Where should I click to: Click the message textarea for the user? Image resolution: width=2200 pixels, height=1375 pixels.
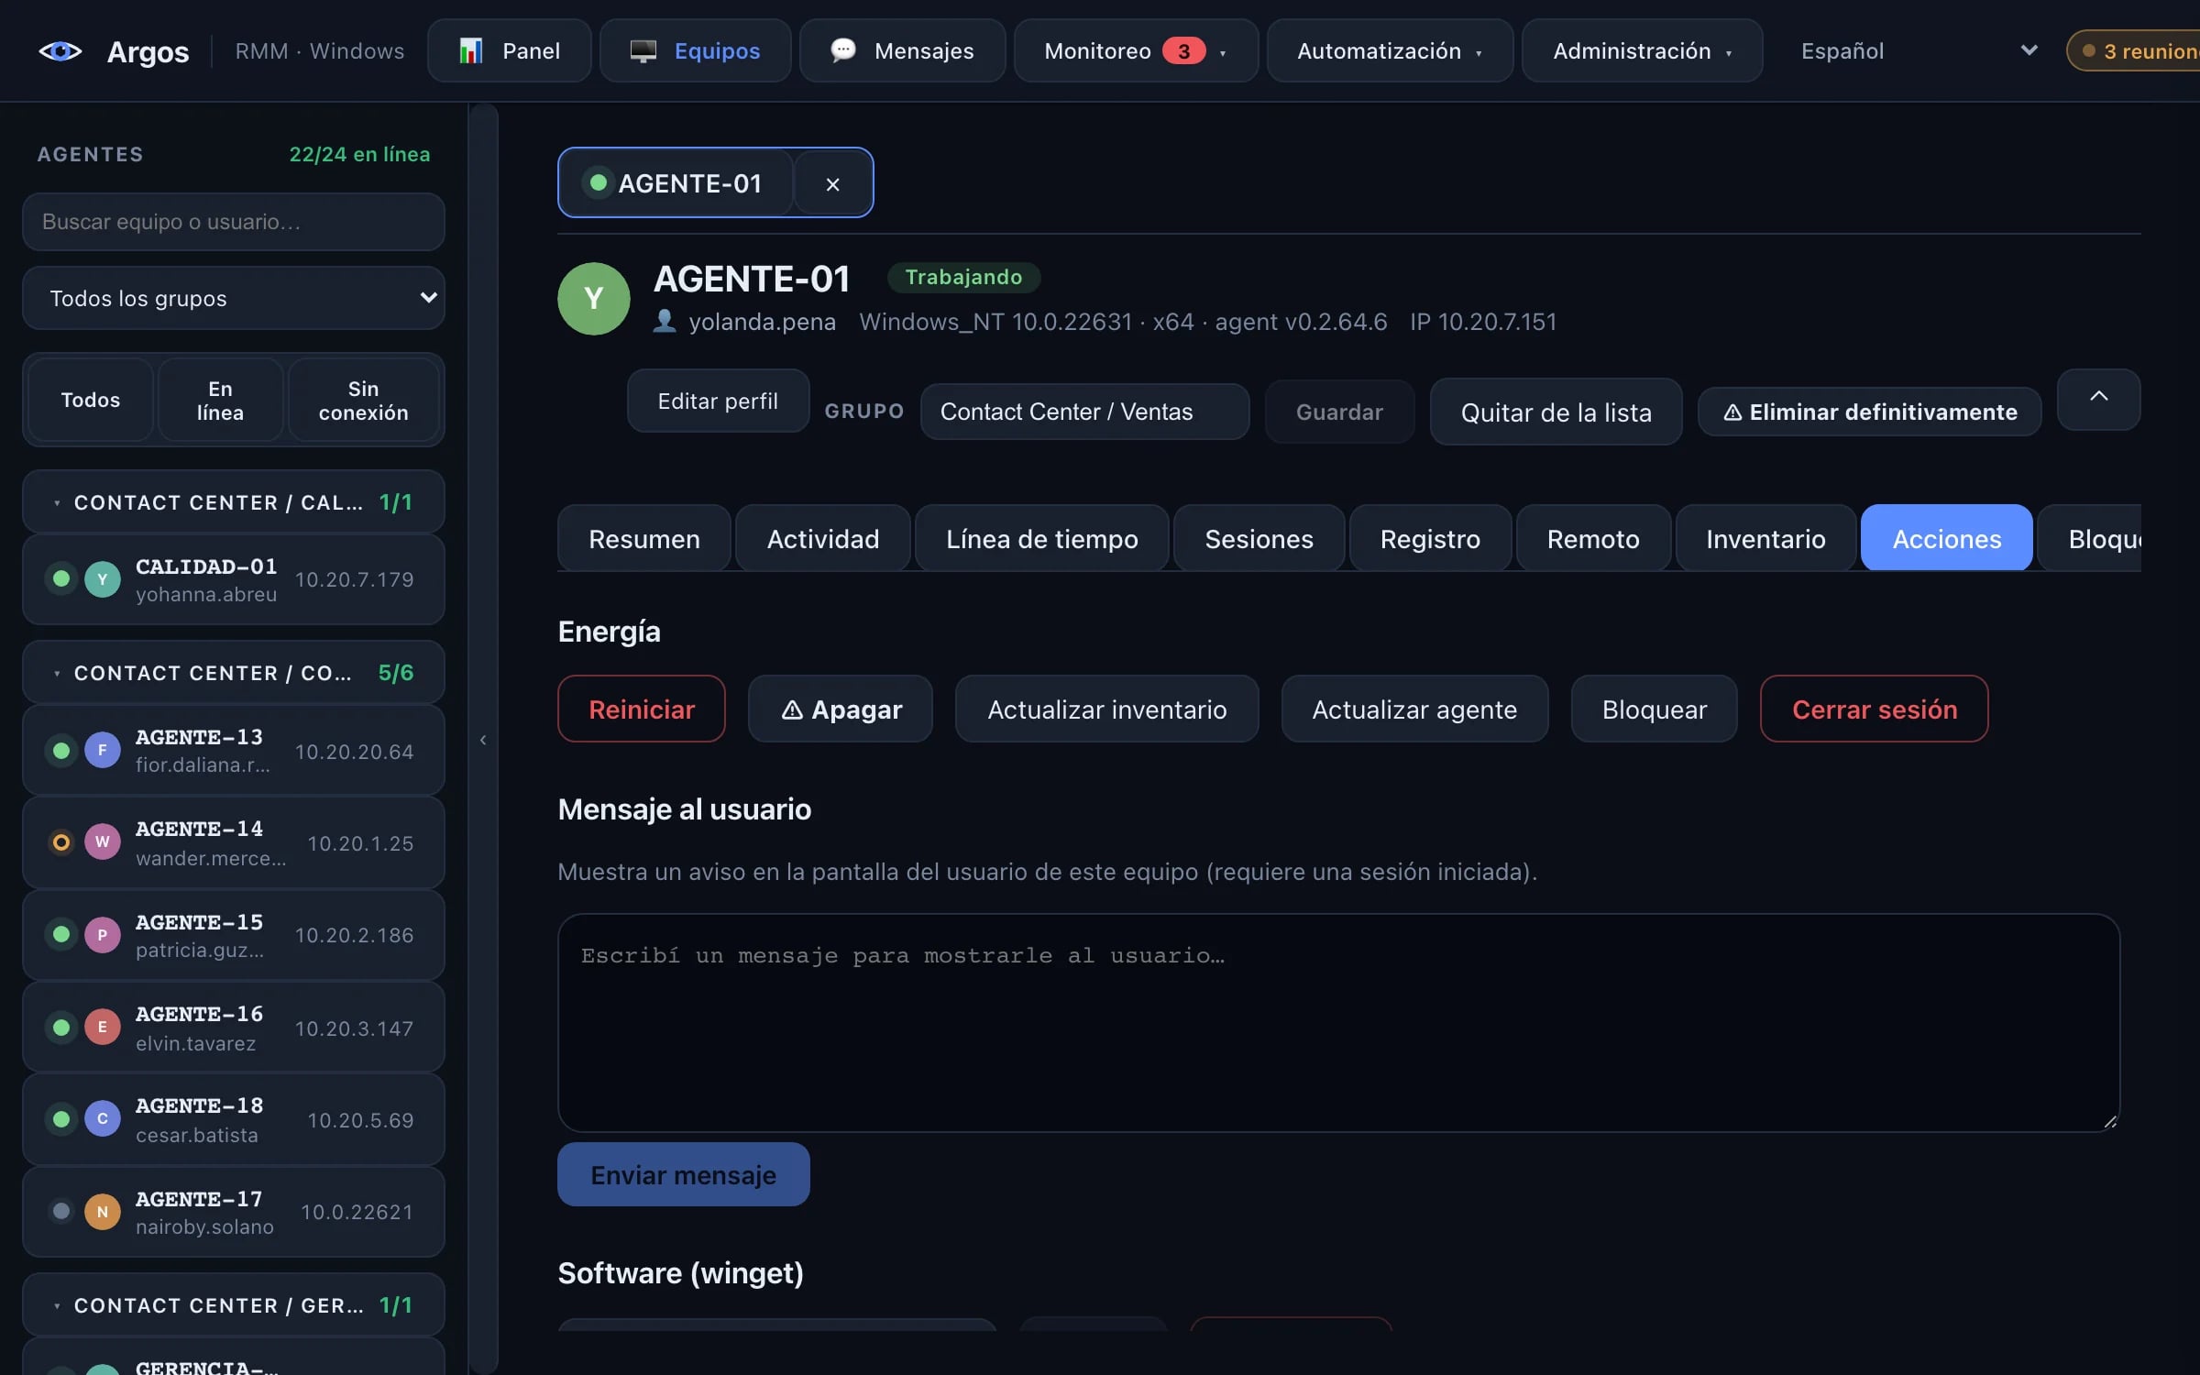point(1338,1022)
